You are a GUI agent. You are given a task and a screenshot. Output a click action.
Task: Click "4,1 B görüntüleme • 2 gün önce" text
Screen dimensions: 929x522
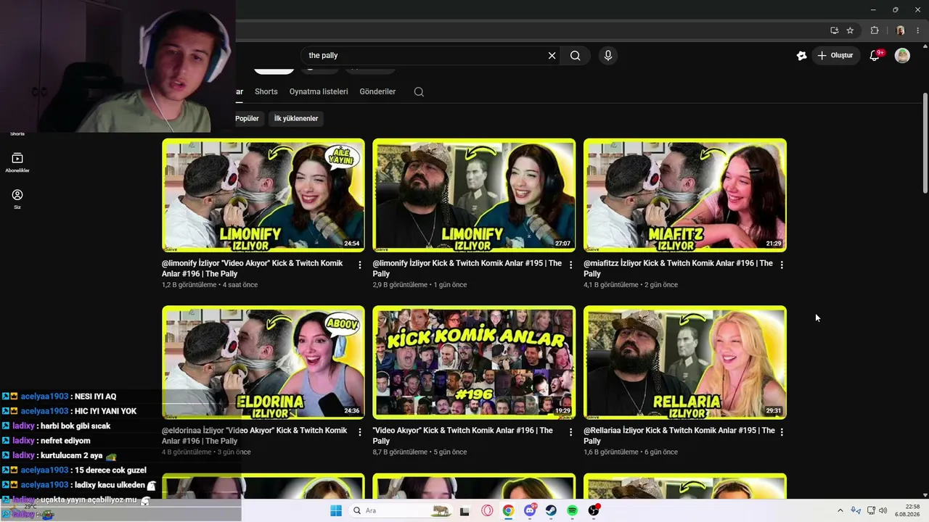click(x=631, y=285)
